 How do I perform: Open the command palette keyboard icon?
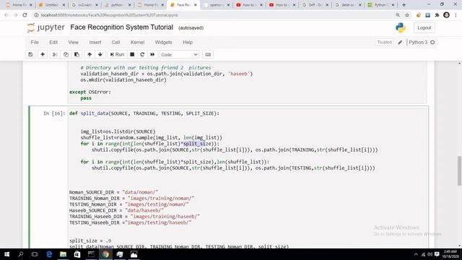click(x=208, y=55)
